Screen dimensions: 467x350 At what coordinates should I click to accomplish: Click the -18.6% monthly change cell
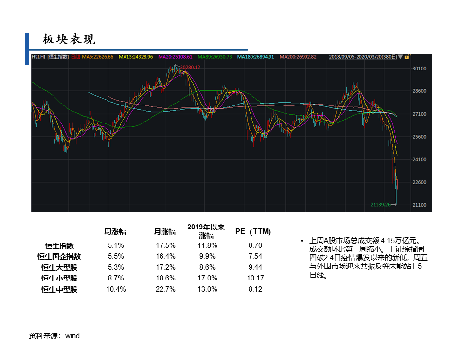tap(164, 278)
